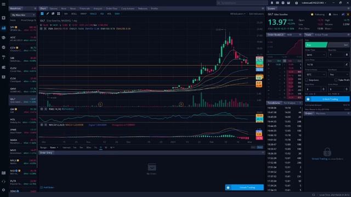Open the M interval dropdown
This screenshot has width=351, height=197.
(112, 147)
